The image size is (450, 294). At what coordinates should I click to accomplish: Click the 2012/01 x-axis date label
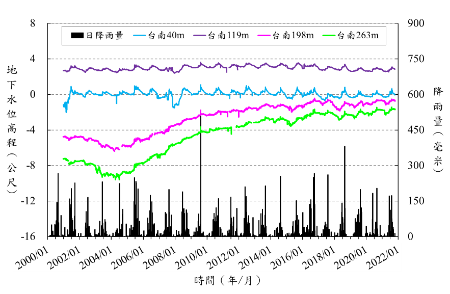[x=223, y=257]
